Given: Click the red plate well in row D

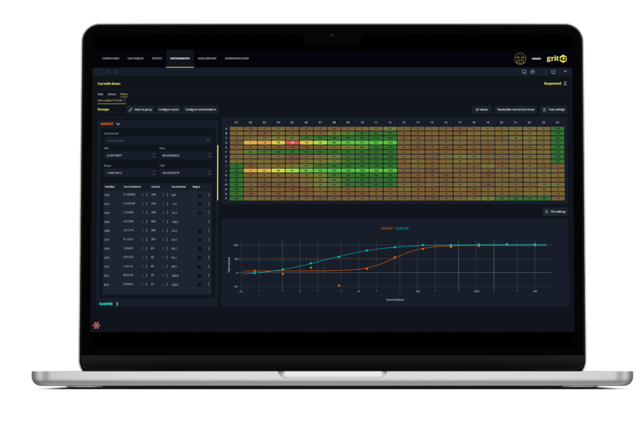Looking at the screenshot, I should tap(292, 143).
